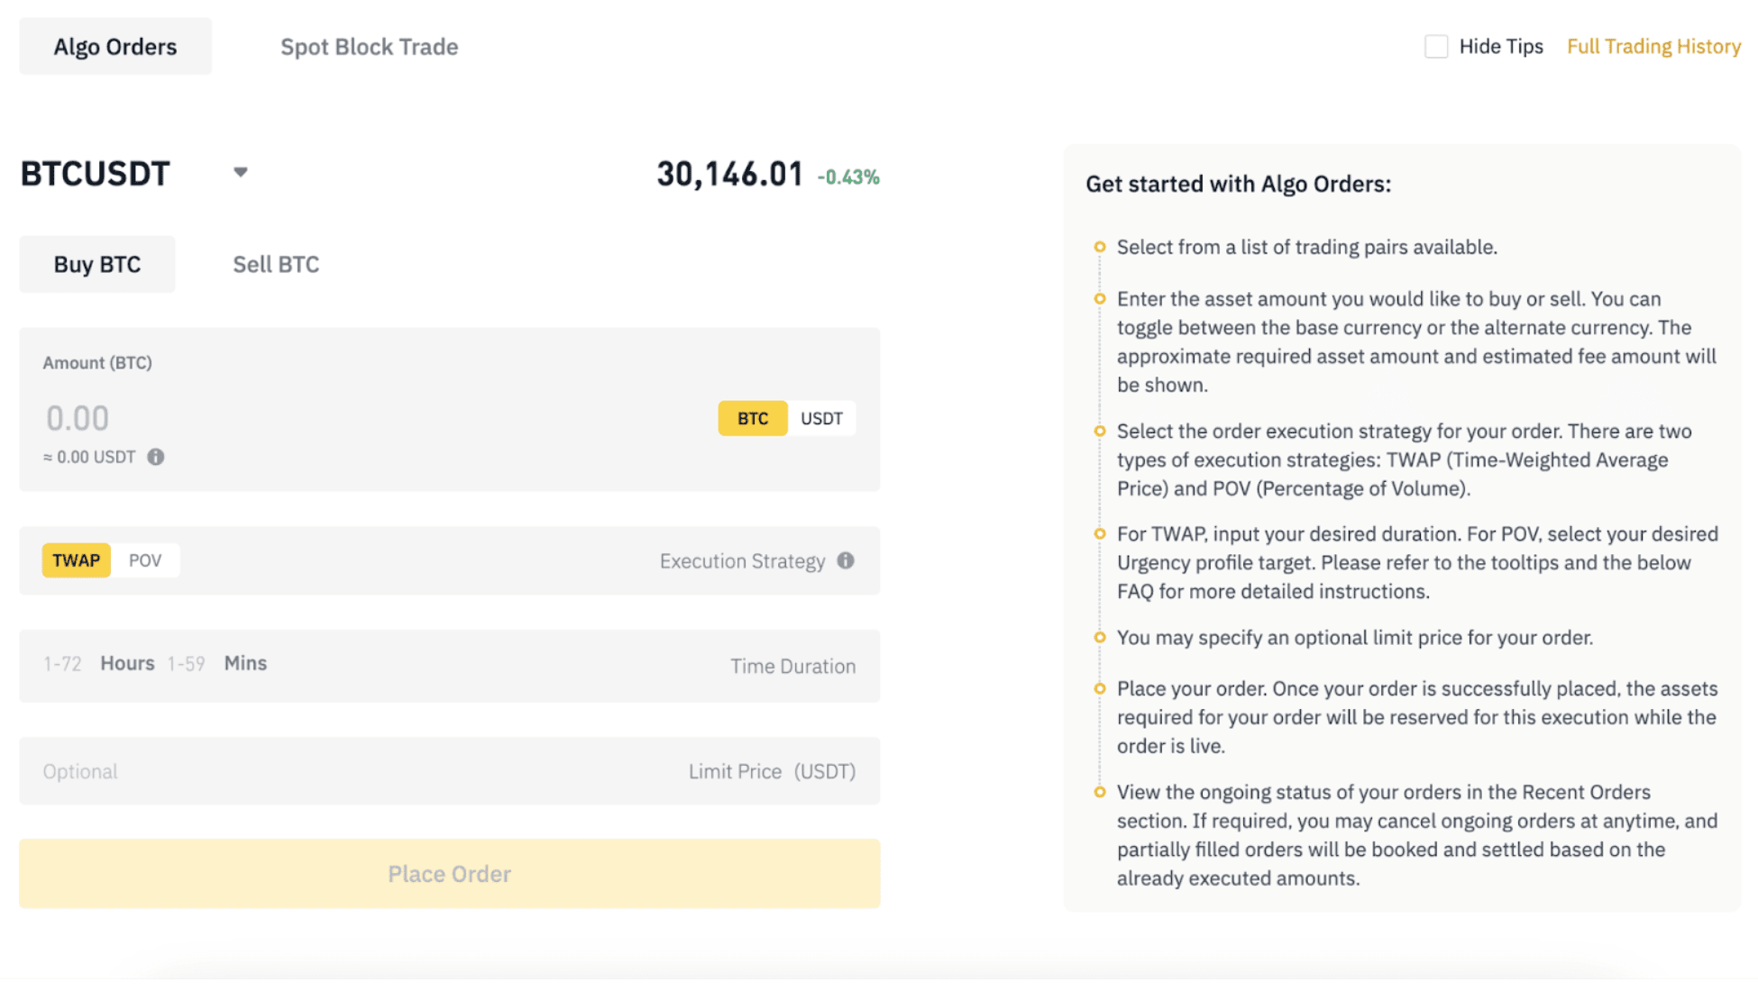Select the TWAP execution strategy
This screenshot has width=1758, height=991.
pyautogui.click(x=76, y=559)
